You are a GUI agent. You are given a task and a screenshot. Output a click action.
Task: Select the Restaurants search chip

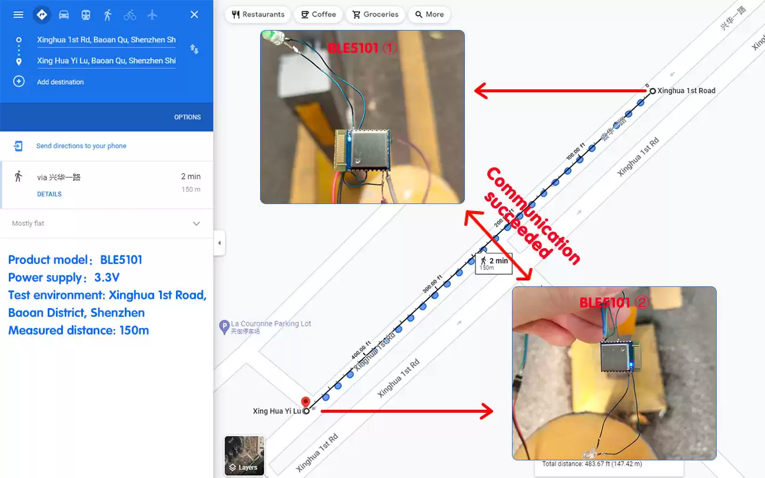[257, 14]
